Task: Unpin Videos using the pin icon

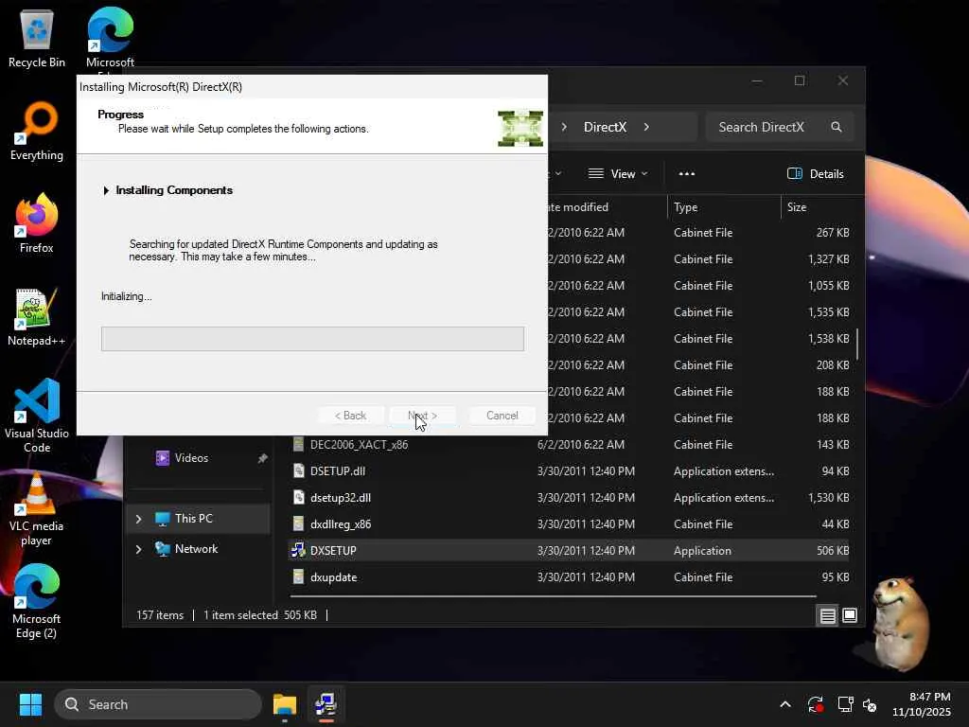Action: (263, 458)
